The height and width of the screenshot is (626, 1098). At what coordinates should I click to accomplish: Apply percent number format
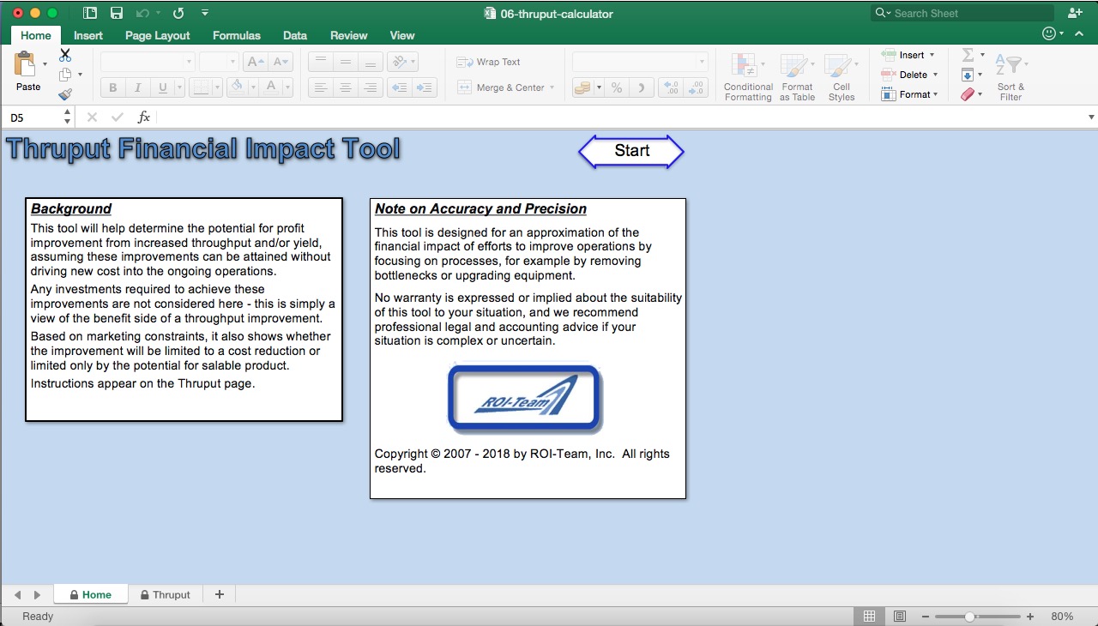click(615, 87)
